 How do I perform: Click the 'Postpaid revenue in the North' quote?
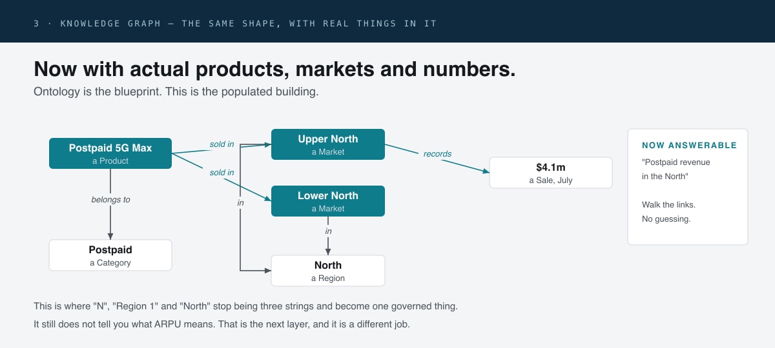pyautogui.click(x=676, y=169)
